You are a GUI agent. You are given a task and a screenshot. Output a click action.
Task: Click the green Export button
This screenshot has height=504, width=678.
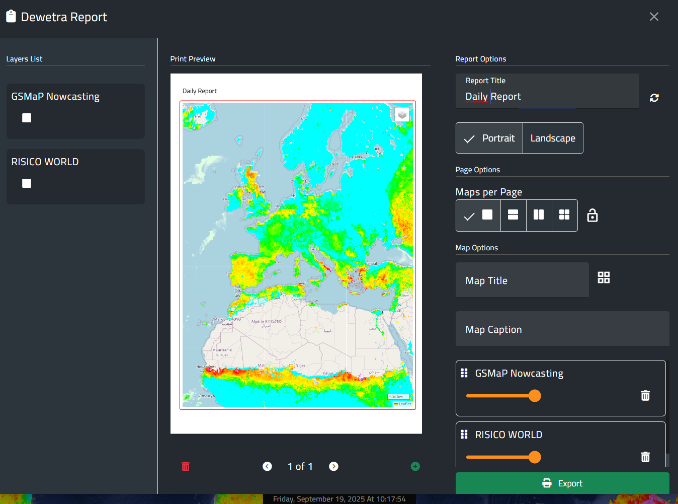(562, 483)
